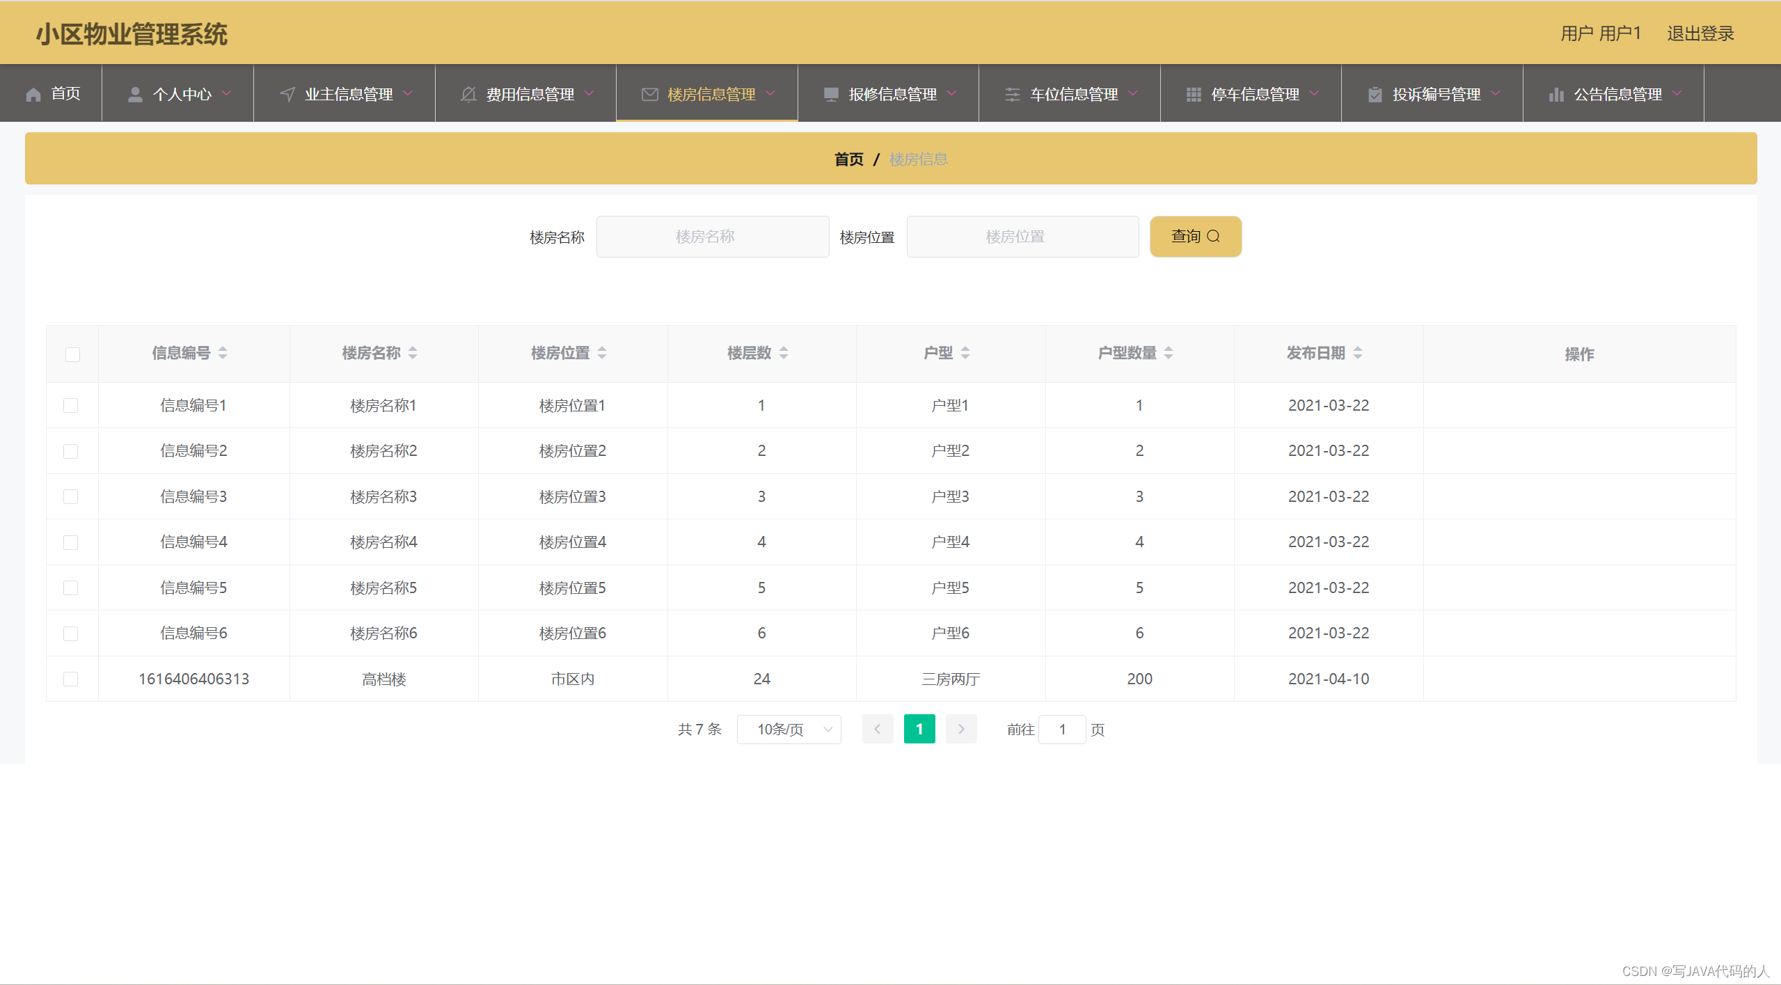Open the 费用信息管理 menu item
The width and height of the screenshot is (1781, 985).
tap(530, 95)
